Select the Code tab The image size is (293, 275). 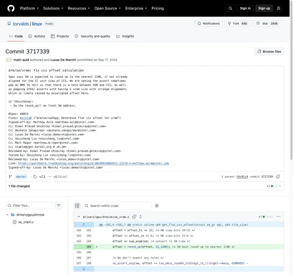click(16, 36)
